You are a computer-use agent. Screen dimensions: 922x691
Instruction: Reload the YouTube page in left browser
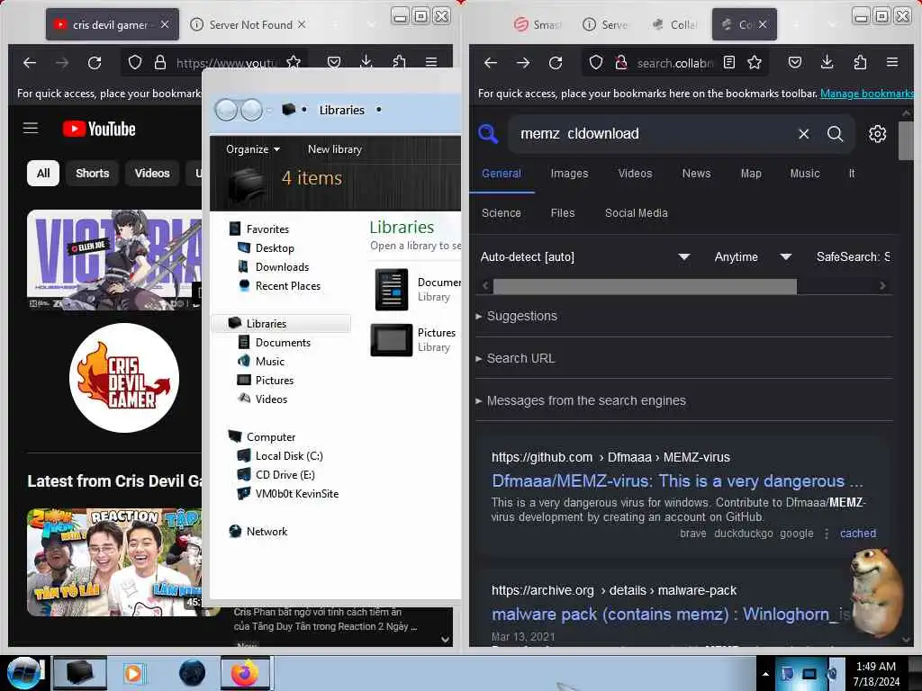tap(94, 62)
